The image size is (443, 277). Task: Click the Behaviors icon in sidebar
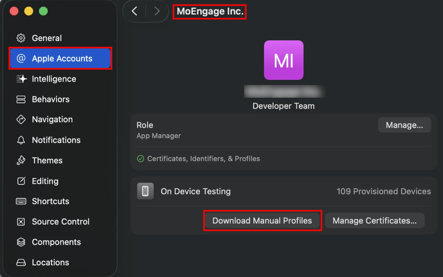tap(21, 99)
